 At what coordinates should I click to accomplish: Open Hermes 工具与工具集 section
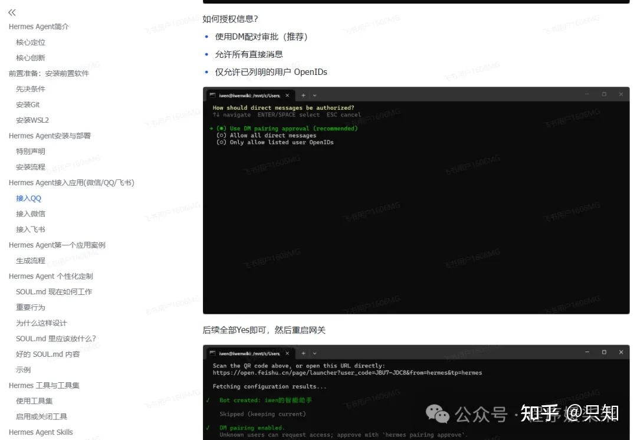(x=44, y=385)
